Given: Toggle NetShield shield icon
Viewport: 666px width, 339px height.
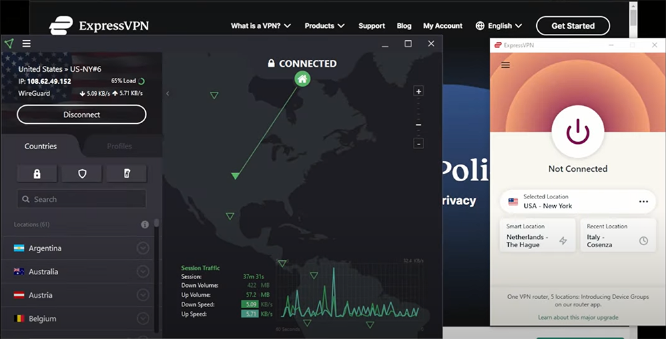Looking at the screenshot, I should [82, 173].
